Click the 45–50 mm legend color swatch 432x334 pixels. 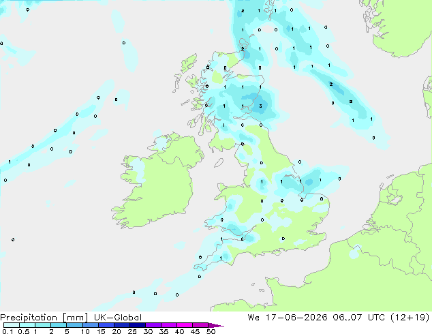[200, 325]
